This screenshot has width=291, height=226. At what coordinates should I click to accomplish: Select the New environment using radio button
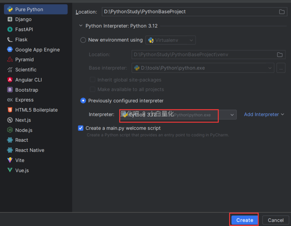(x=83, y=40)
